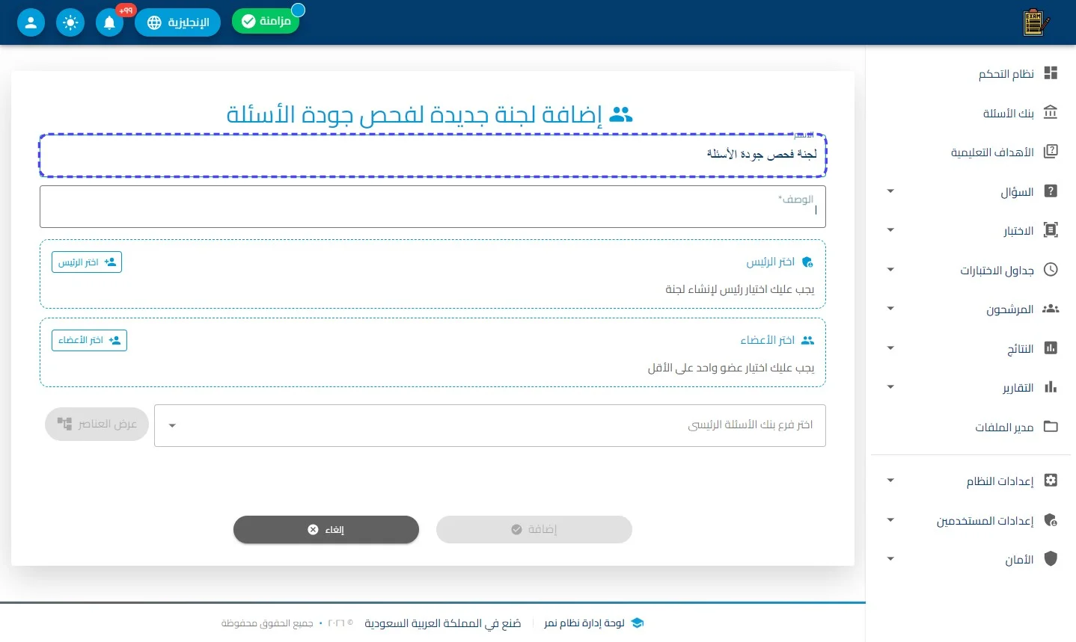Screen dimensions: 1076x642
Task: Click the السؤال question mark icon
Action: [1051, 191]
